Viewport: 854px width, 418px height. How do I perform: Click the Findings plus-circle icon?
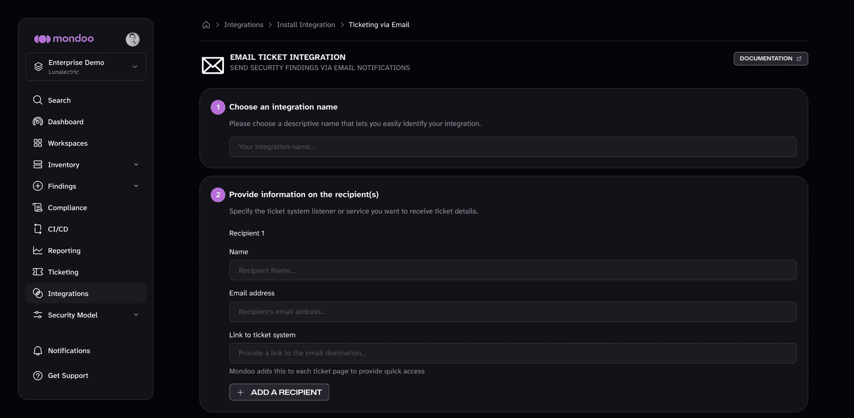coord(38,186)
